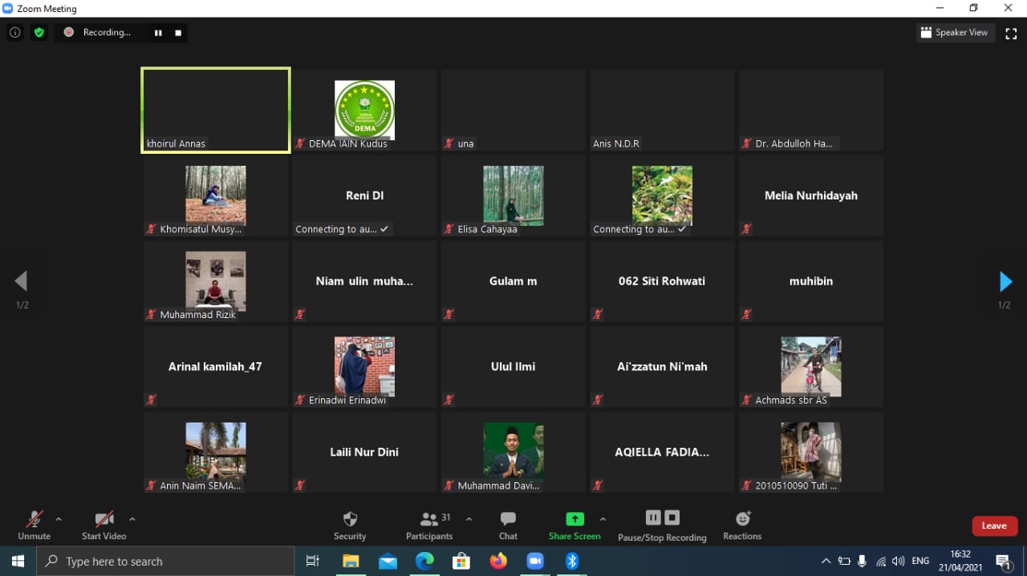The height and width of the screenshot is (576, 1027).
Task: Enter full screen mode
Action: click(1011, 33)
